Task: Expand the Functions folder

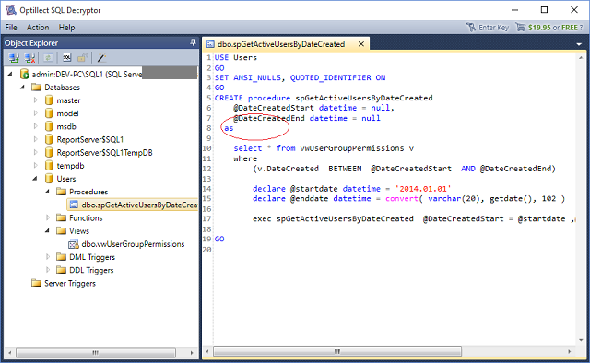Action: click(x=48, y=217)
